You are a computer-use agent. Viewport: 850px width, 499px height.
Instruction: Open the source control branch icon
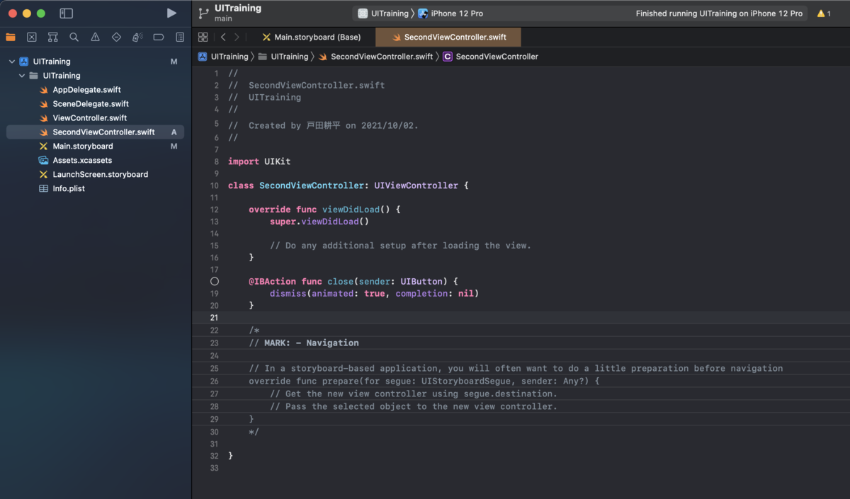pyautogui.click(x=204, y=13)
